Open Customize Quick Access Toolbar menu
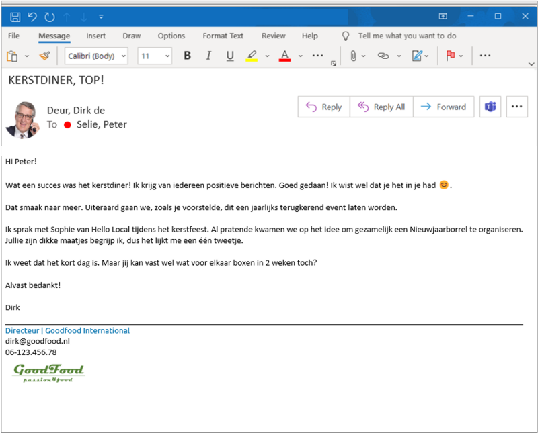The width and height of the screenshot is (538, 433). [101, 16]
